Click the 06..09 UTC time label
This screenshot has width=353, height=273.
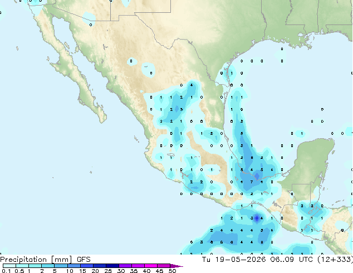coord(292,260)
